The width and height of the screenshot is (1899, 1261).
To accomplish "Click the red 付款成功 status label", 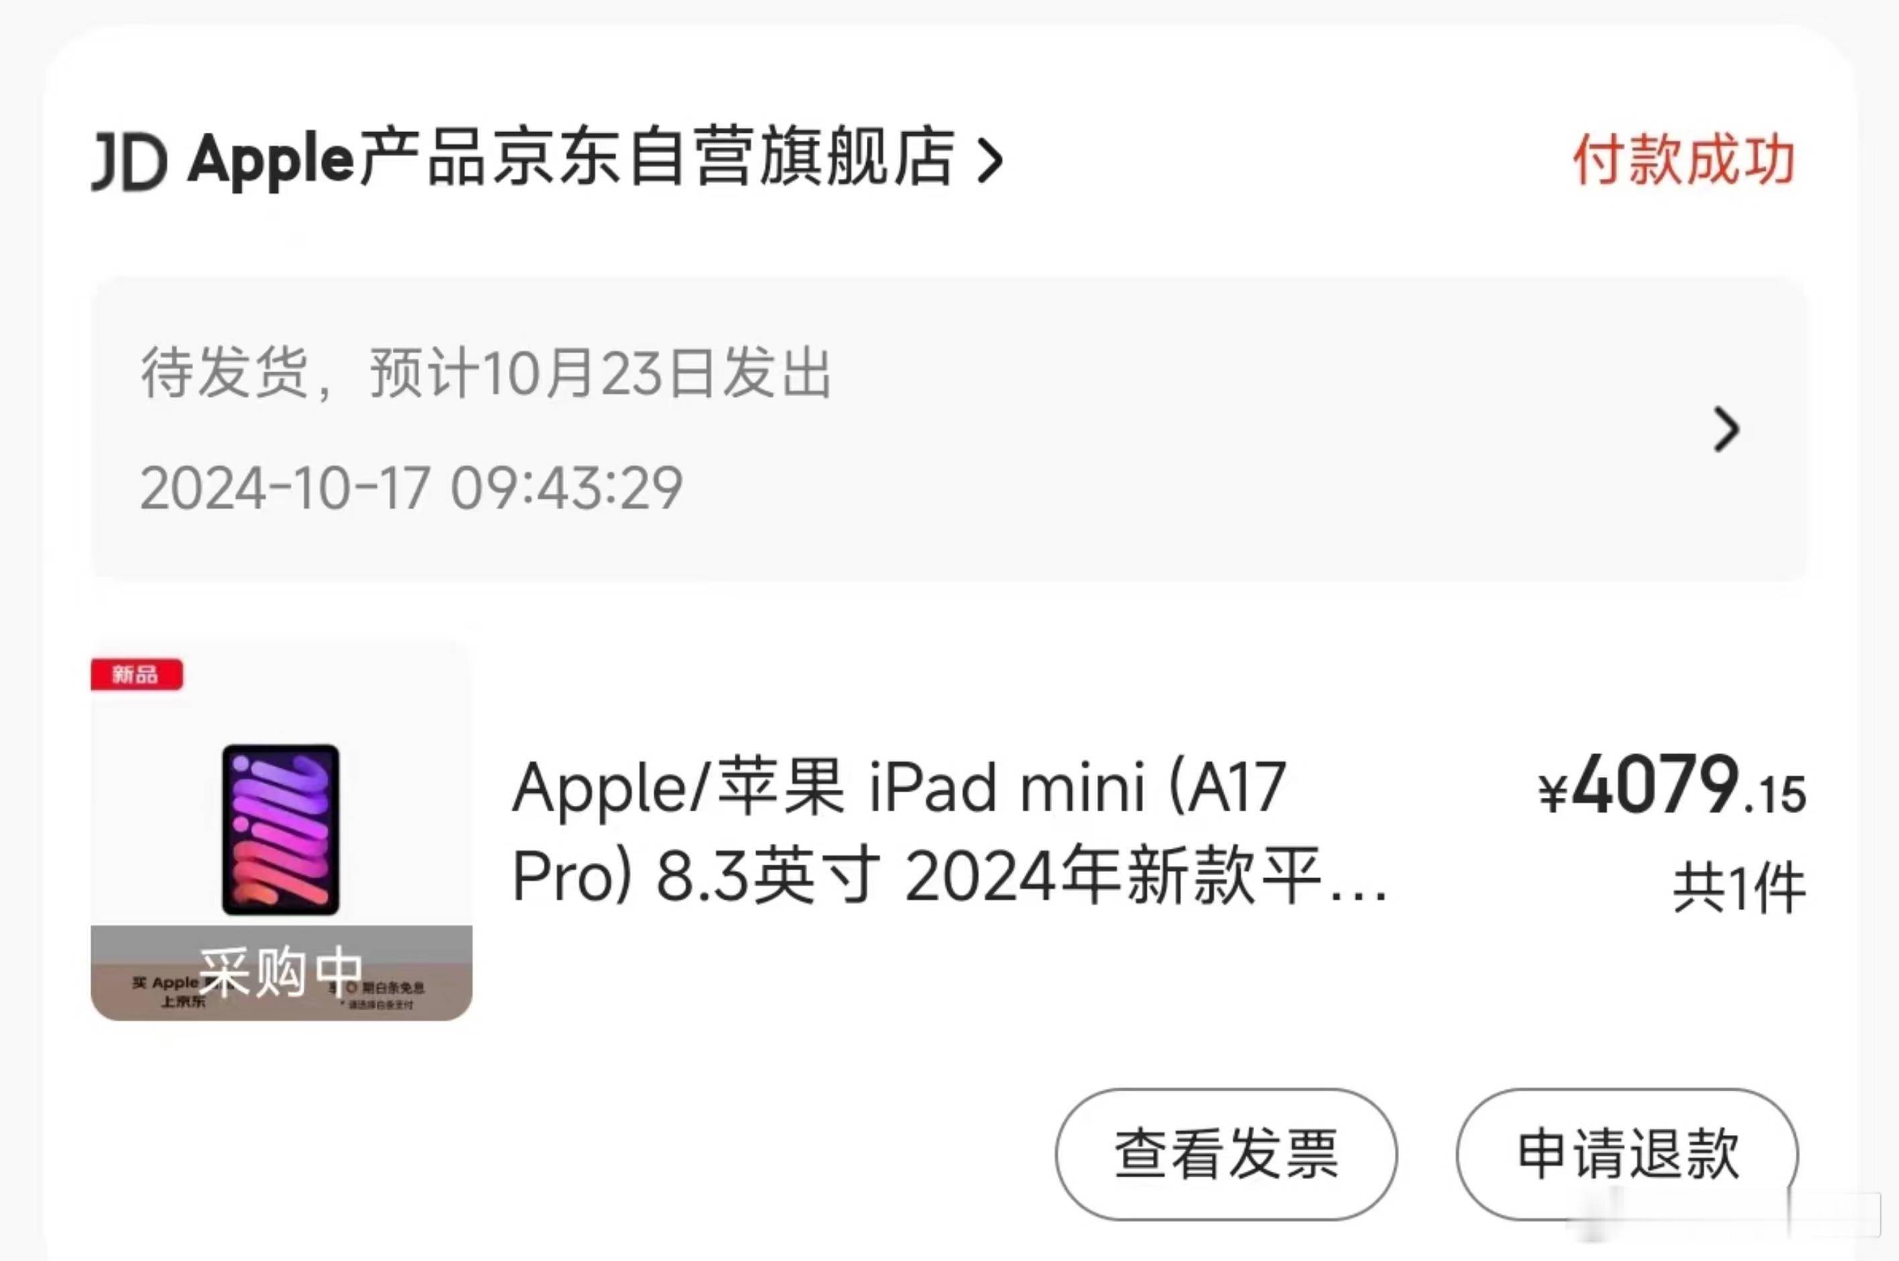I will (1684, 160).
